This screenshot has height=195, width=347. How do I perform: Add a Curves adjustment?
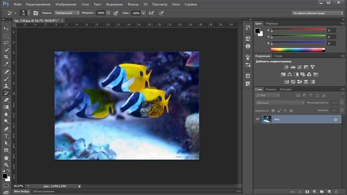299,67
